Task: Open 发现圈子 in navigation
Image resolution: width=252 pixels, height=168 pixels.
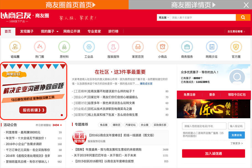Action: click(x=27, y=31)
